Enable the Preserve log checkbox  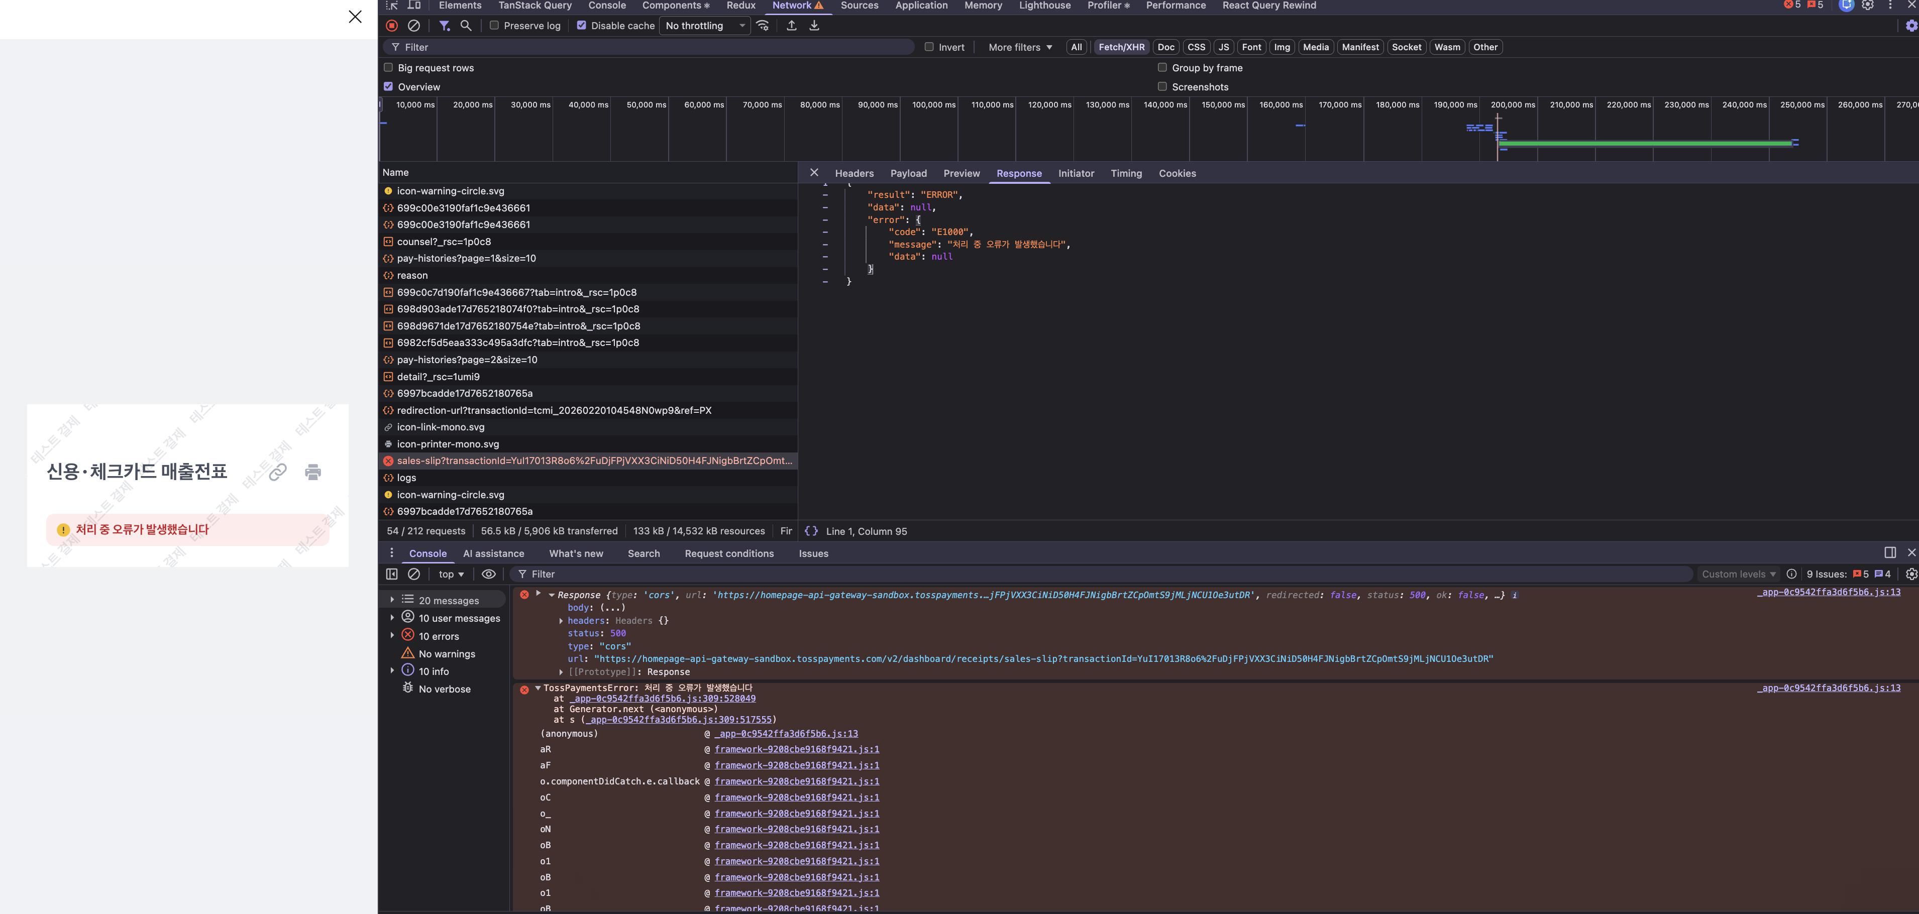pos(494,25)
